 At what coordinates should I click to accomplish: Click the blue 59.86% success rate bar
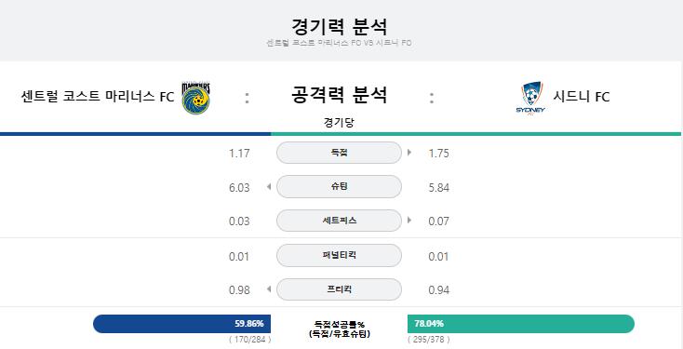(182, 324)
